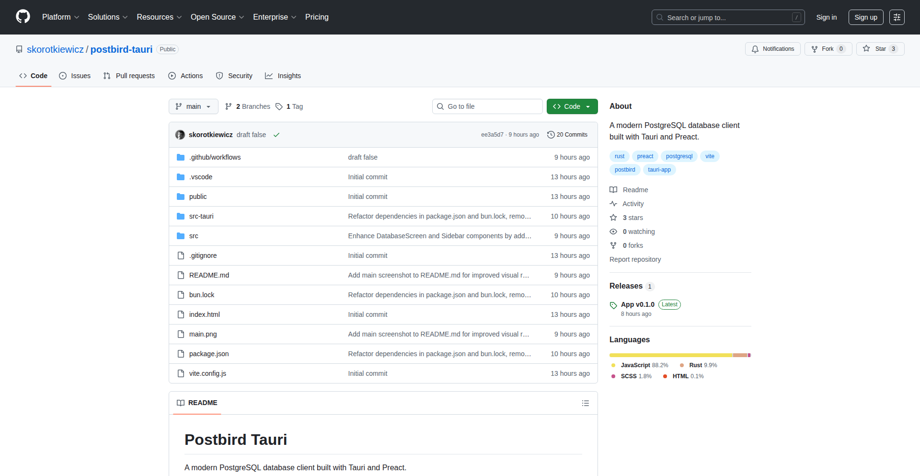Click the package.json file icon
Image resolution: width=920 pixels, height=476 pixels.
(181, 354)
